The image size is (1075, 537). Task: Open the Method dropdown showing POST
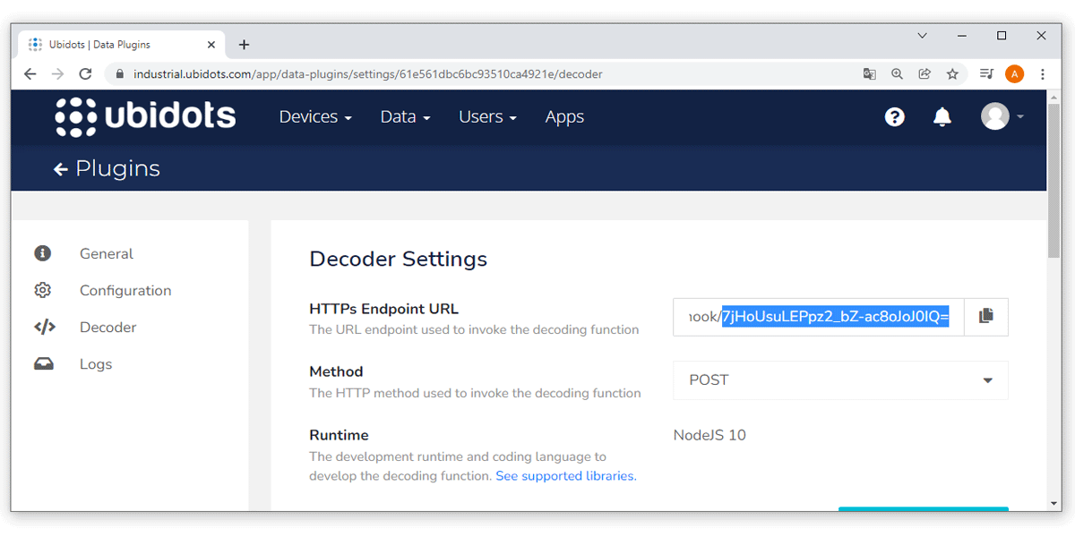[x=840, y=380]
